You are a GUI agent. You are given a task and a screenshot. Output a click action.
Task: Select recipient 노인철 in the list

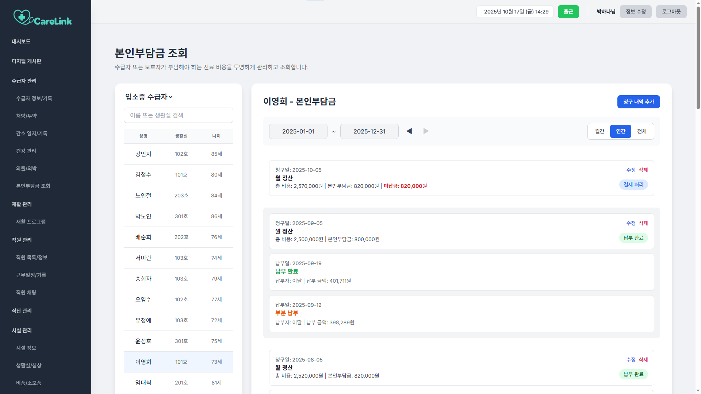(179, 196)
